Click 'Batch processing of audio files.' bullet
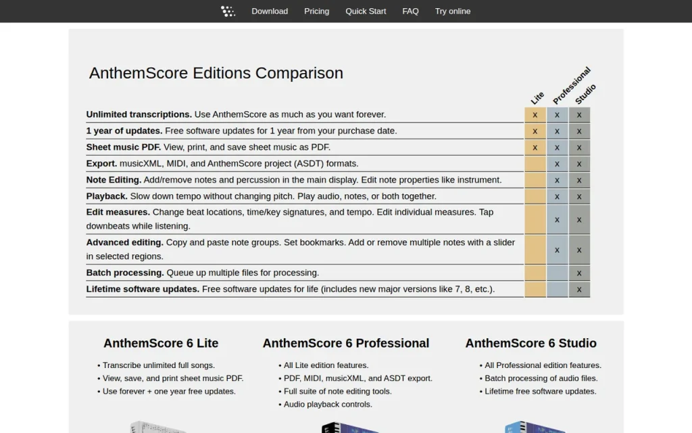This screenshot has width=692, height=433. [x=541, y=378]
